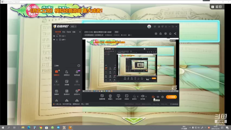Open the message icon next to avatar
Viewport: 231px width, 130px height.
coord(155,27)
